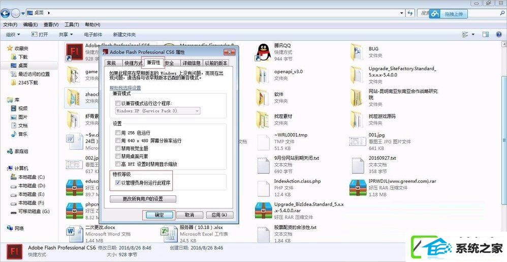Open the 编辑(E) menu
Image resolution: width=507 pixels, height=262 pixels.
(30, 24)
